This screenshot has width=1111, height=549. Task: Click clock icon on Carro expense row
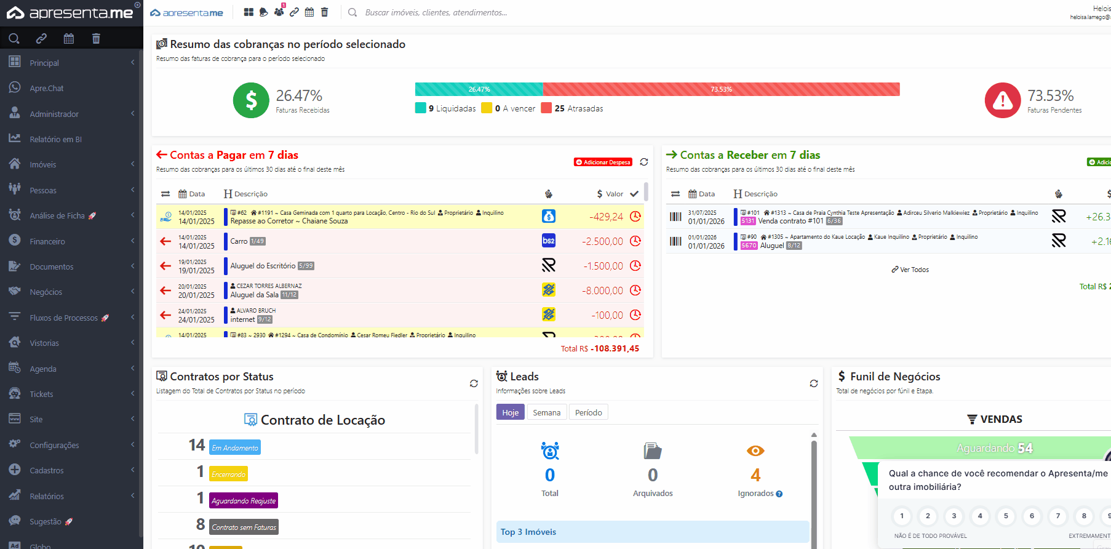coord(635,241)
